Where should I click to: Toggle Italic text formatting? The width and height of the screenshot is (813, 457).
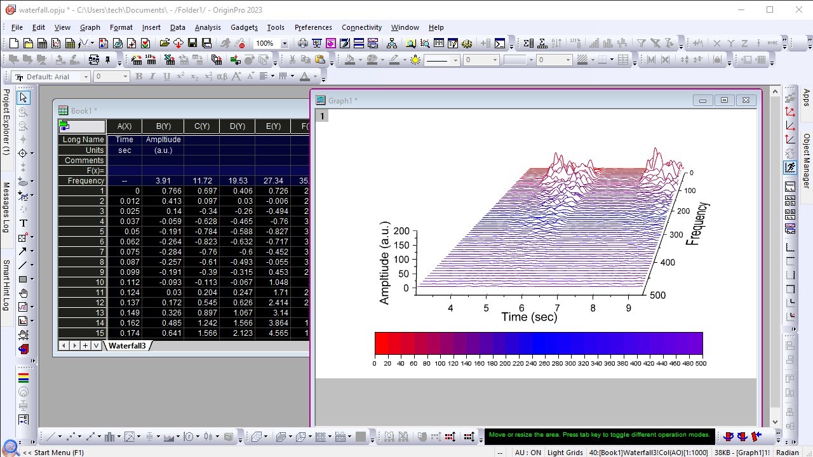(153, 76)
